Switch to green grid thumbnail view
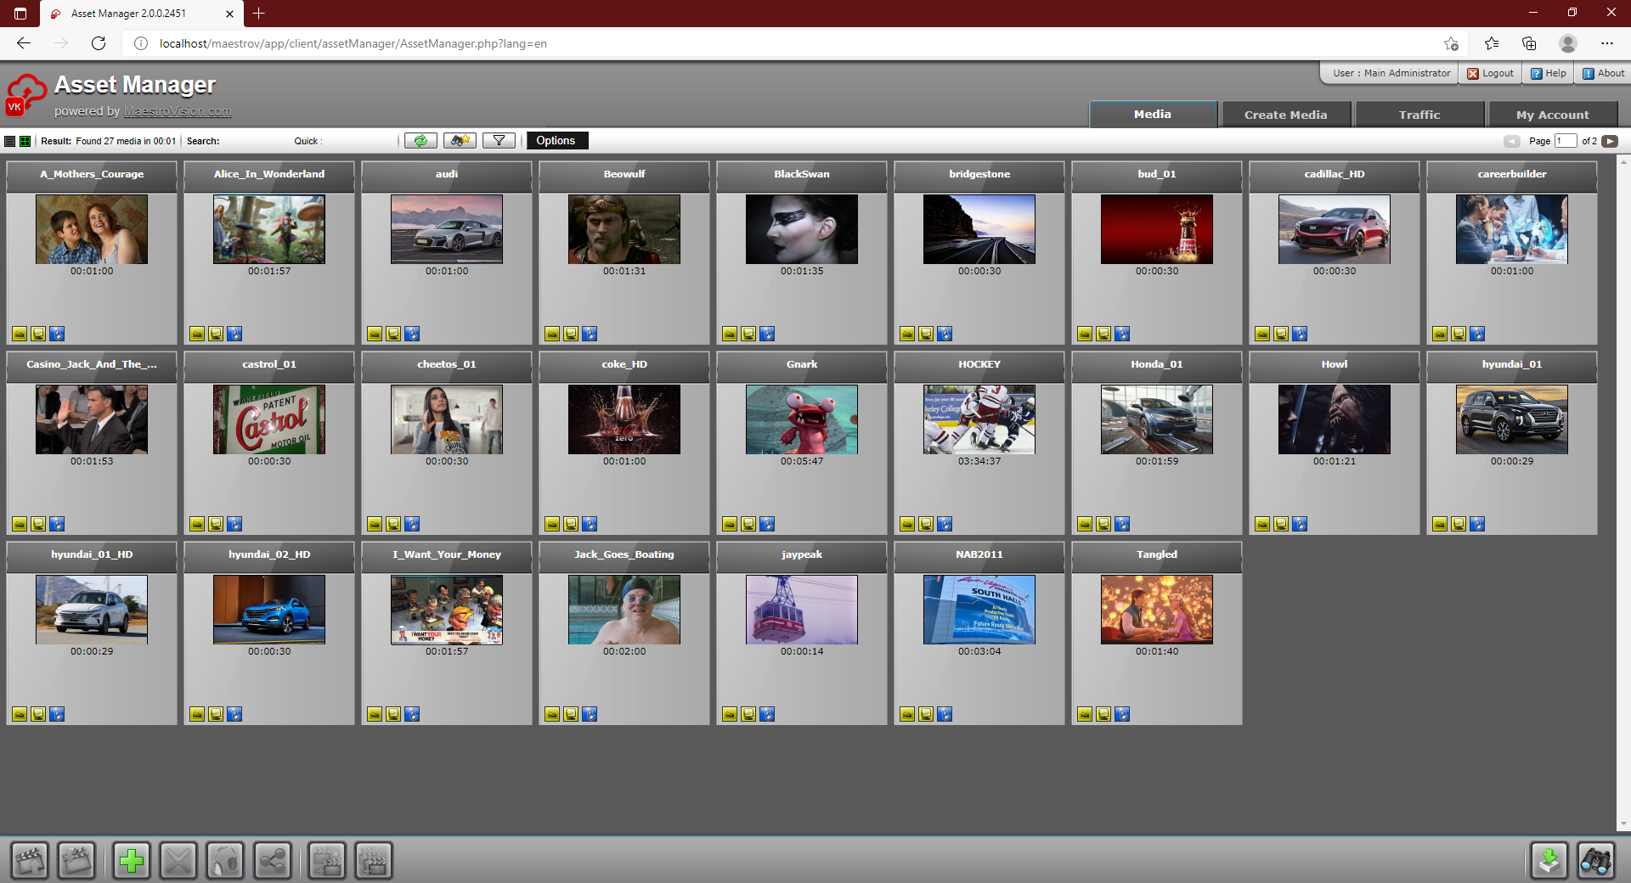1631x883 pixels. point(25,141)
